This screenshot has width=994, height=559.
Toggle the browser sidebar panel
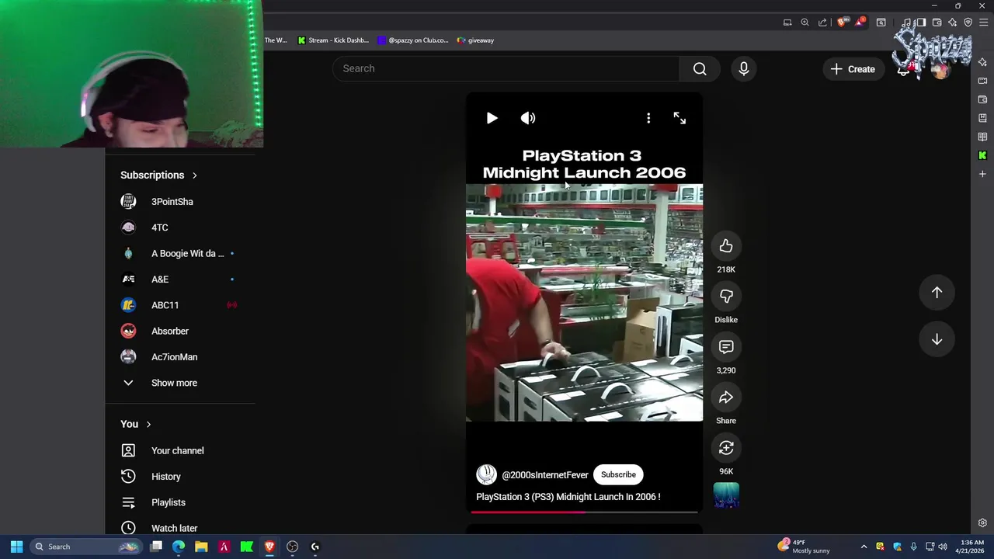pyautogui.click(x=921, y=23)
